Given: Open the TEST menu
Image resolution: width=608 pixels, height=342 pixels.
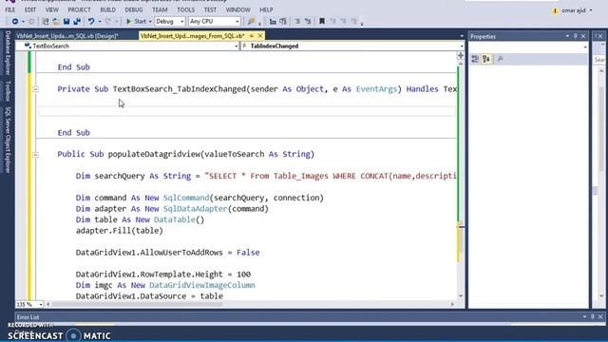Looking at the screenshot, I should pyautogui.click(x=210, y=9).
